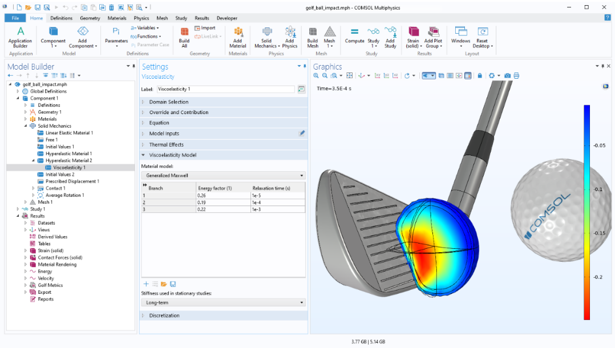Viewport: 615px width, 348px height.
Task: Expand the Domain Selection section
Action: [x=224, y=102]
